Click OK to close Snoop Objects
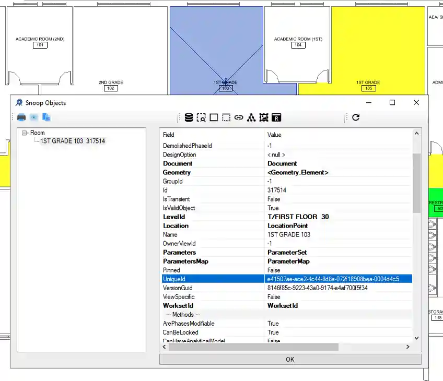This screenshot has height=381, width=443. pyautogui.click(x=289, y=359)
